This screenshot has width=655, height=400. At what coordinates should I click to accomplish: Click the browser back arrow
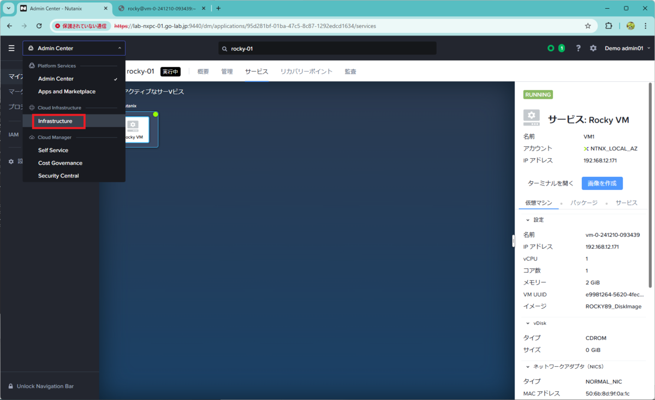(10, 26)
